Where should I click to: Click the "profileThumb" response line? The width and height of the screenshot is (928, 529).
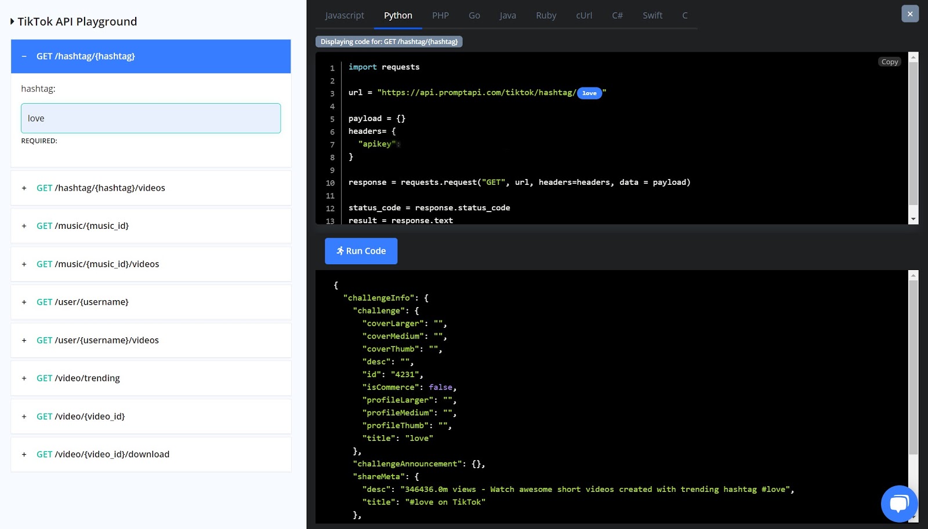pos(407,425)
